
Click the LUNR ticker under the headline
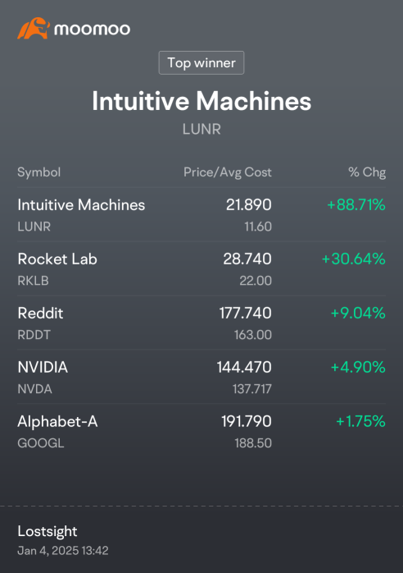201,129
